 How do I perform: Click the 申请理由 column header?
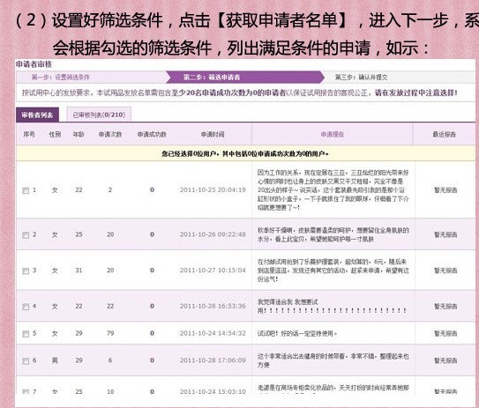[332, 134]
